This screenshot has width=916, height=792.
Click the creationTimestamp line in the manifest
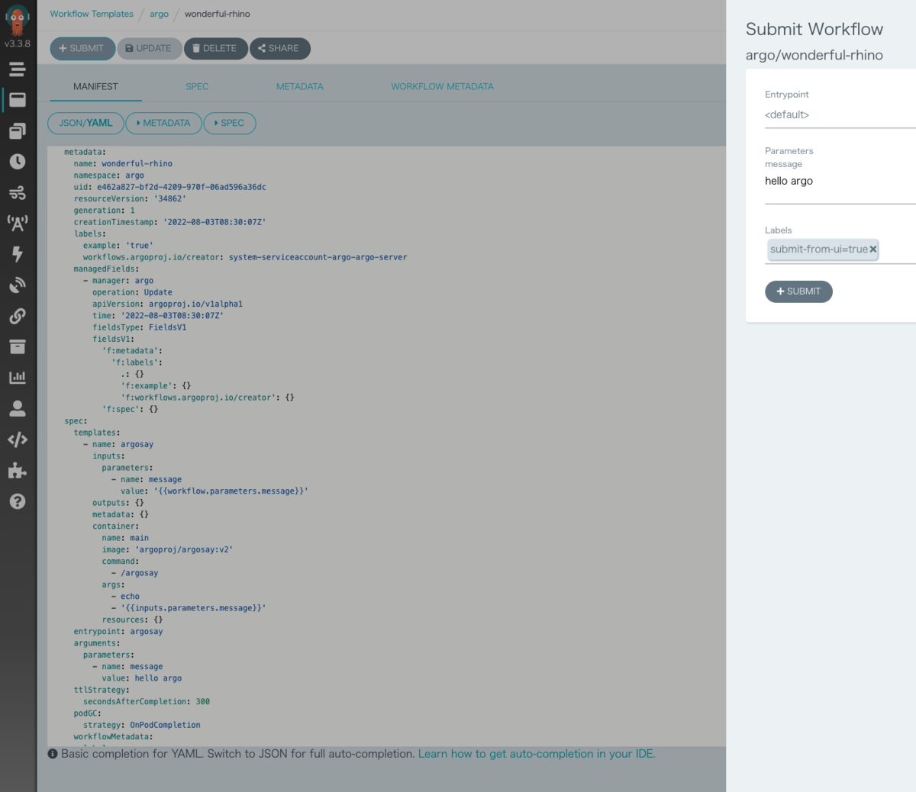(169, 222)
